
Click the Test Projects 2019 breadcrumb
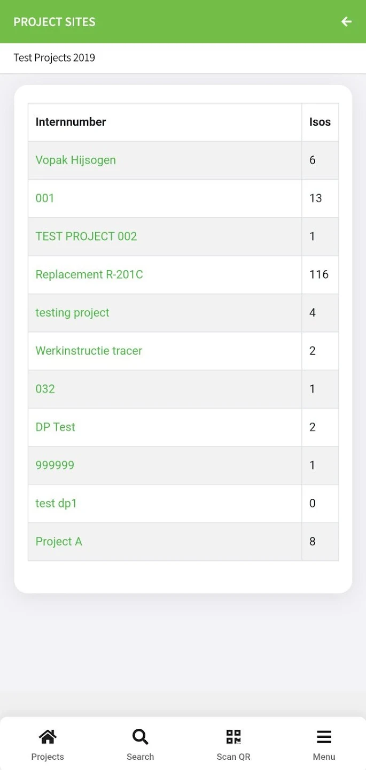[54, 58]
